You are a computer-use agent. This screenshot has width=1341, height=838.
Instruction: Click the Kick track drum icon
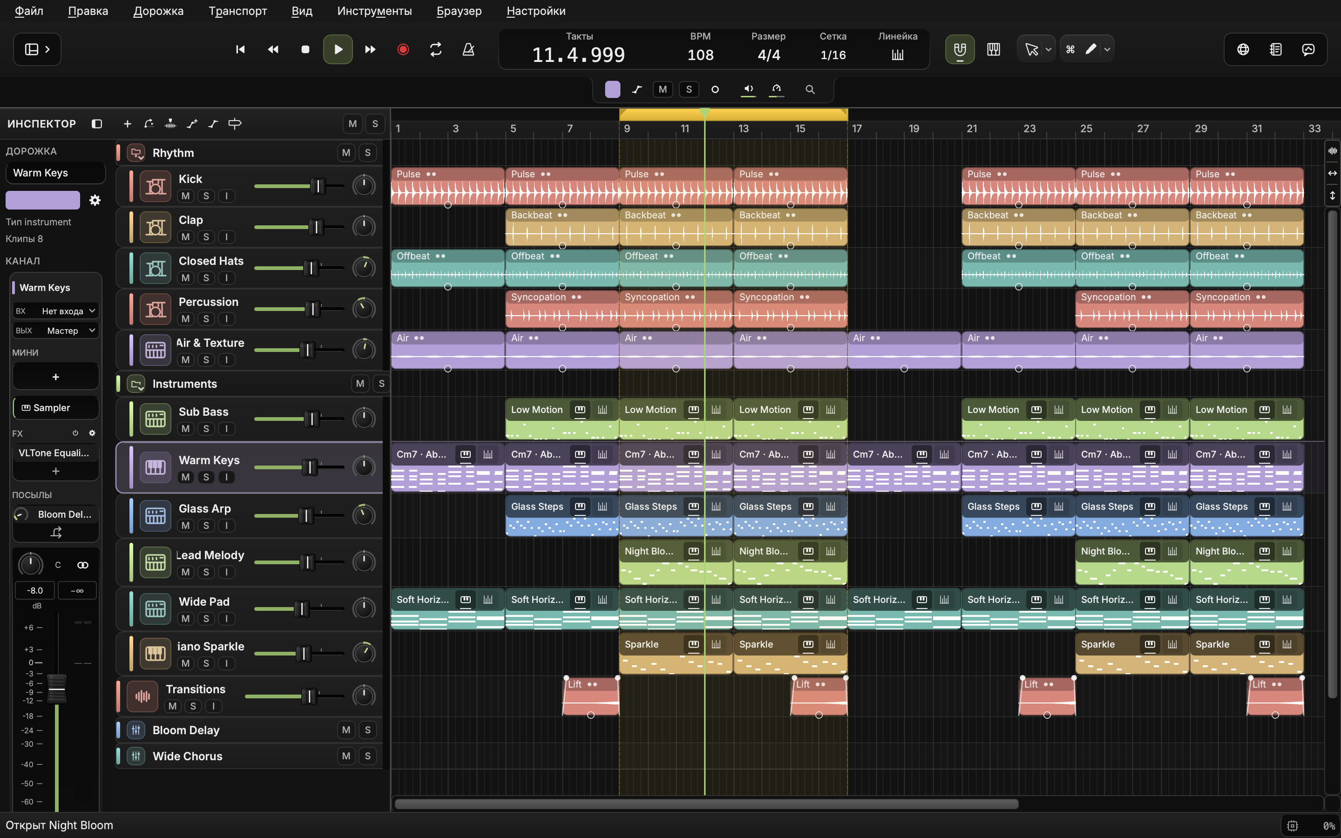tap(155, 186)
